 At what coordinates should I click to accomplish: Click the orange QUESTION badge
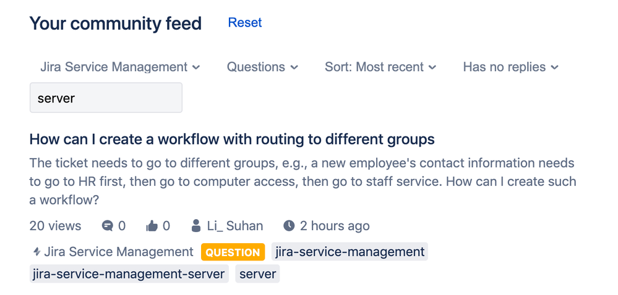[x=233, y=252]
